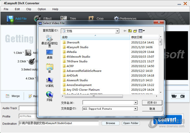Click the Add File toolbar icon
190x133 pixels.
[x=10, y=19]
